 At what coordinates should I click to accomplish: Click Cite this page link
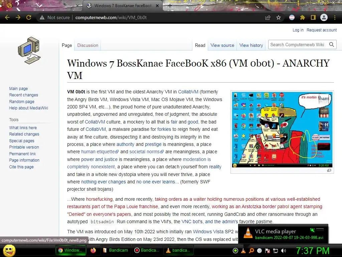21,167
